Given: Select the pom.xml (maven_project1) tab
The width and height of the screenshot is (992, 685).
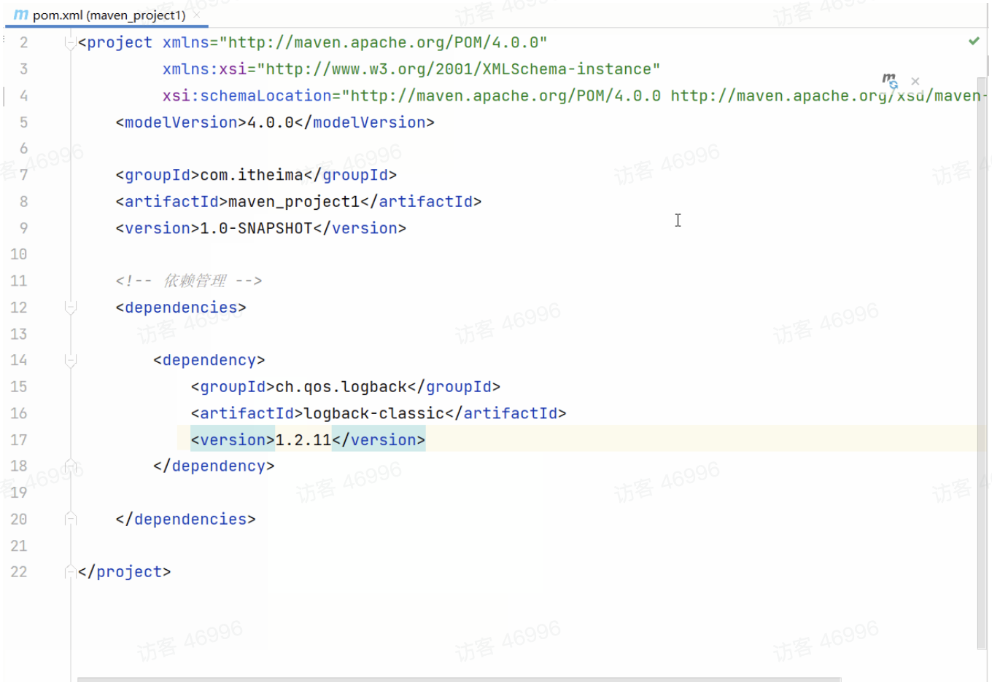Looking at the screenshot, I should point(109,15).
